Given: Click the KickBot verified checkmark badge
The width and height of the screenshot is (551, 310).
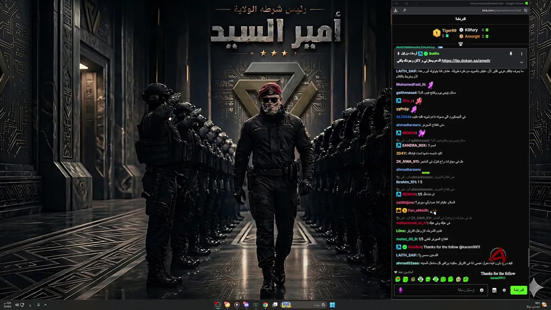Looking at the screenshot, I should 405,247.
